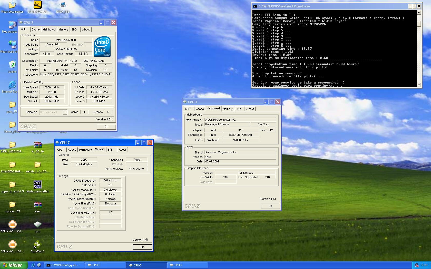Screen dimensions: 431x269
Task: Click the cmd window scrollbar thumb
Action: (x=419, y=24)
